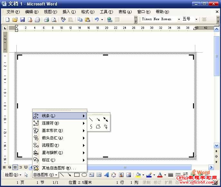221x187 pixels.
Task: Open the Line Color dropdown arrow
Action: click(154, 175)
